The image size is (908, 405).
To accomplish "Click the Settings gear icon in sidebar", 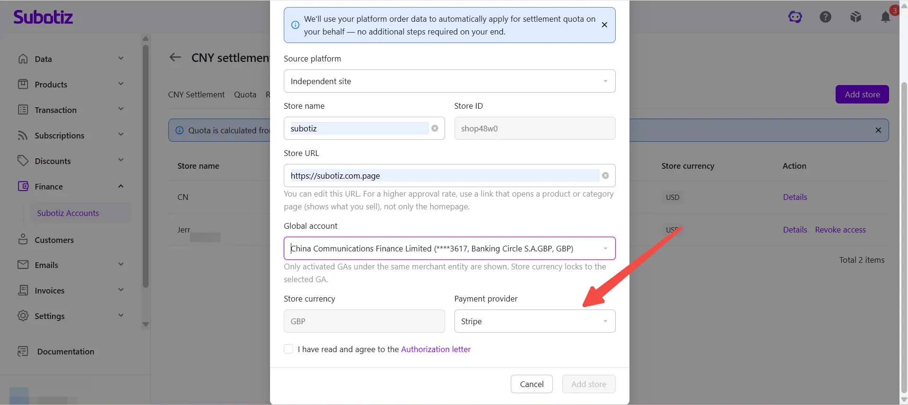I will 23,316.
